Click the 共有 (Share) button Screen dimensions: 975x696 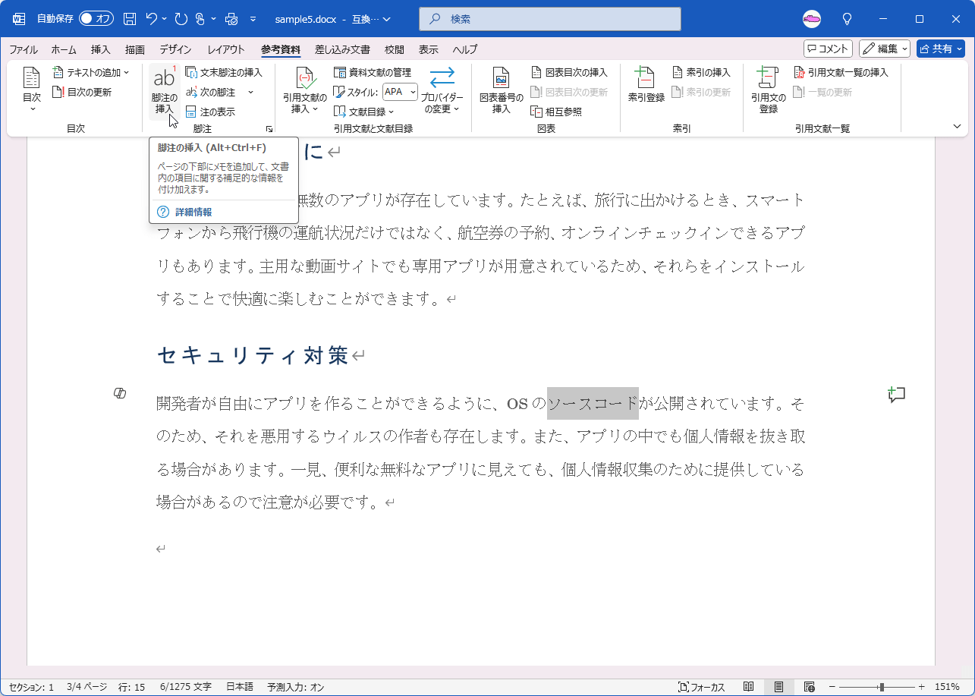[x=940, y=49]
